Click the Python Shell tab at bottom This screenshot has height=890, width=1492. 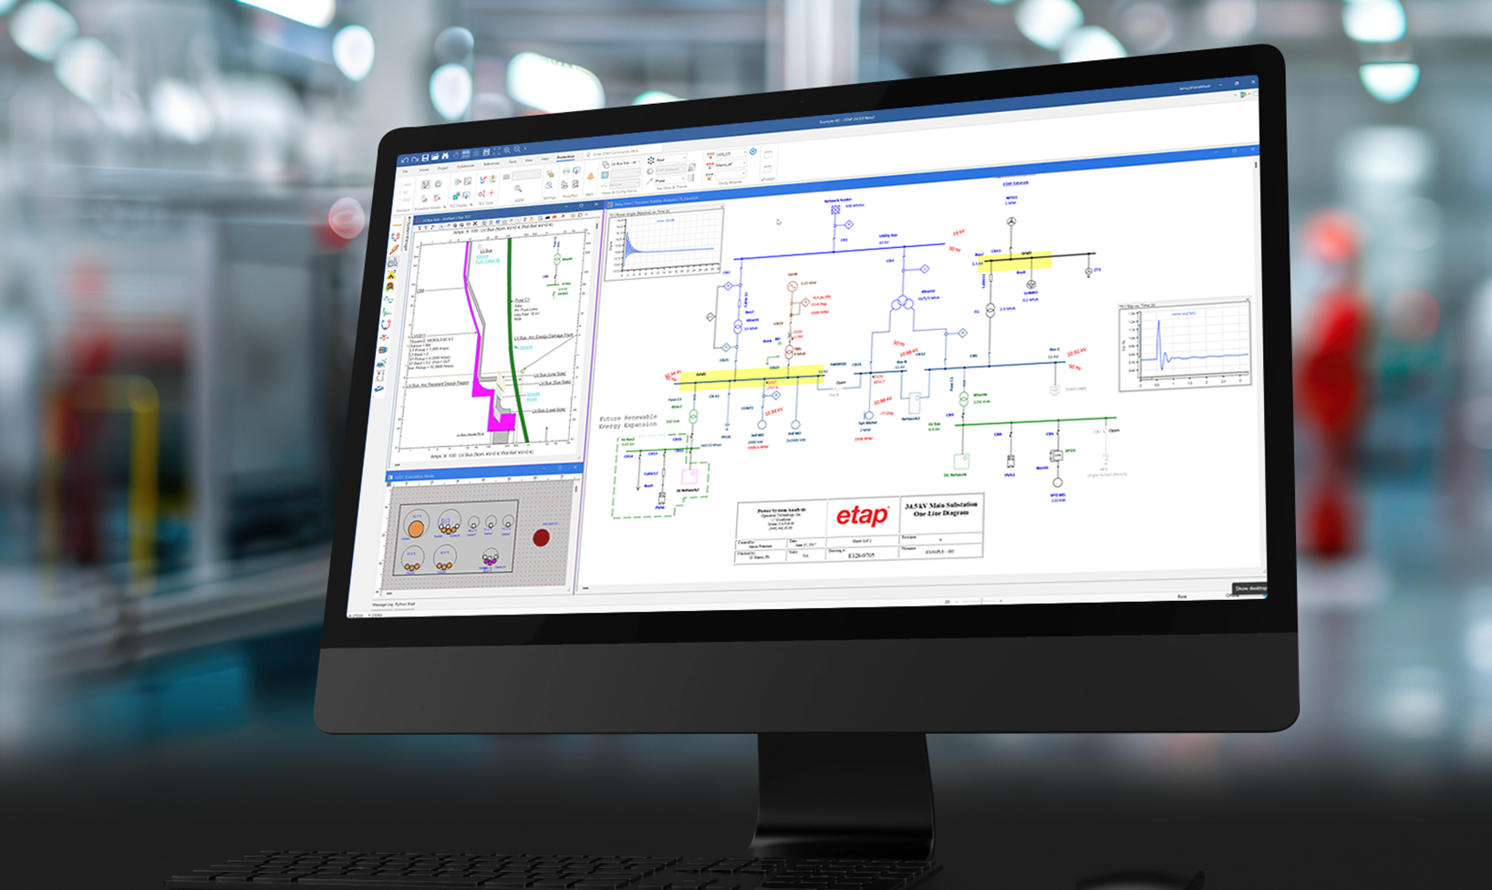(x=404, y=605)
